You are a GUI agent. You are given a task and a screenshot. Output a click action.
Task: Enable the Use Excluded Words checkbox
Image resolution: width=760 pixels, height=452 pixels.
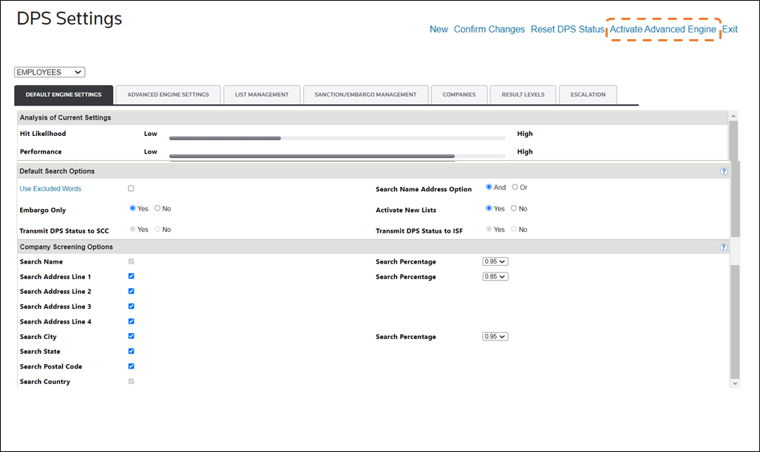[132, 189]
